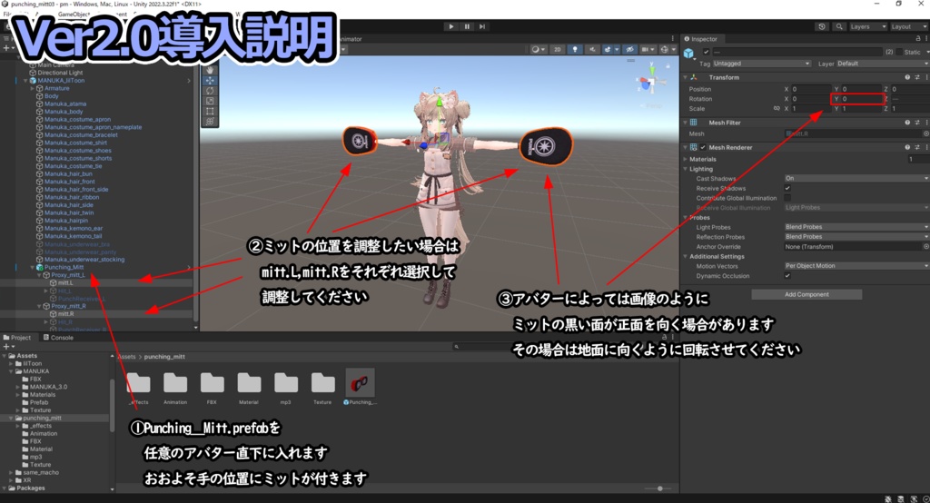This screenshot has height=503, width=930.
Task: Select the Move tool in scene
Action: pyautogui.click(x=210, y=81)
